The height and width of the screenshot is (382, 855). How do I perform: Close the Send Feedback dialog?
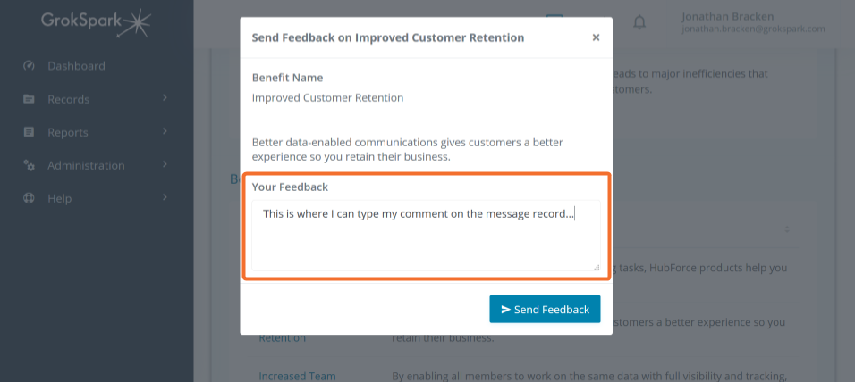click(x=596, y=37)
